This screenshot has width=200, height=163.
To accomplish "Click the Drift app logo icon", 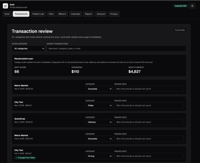I will point(5,6).
